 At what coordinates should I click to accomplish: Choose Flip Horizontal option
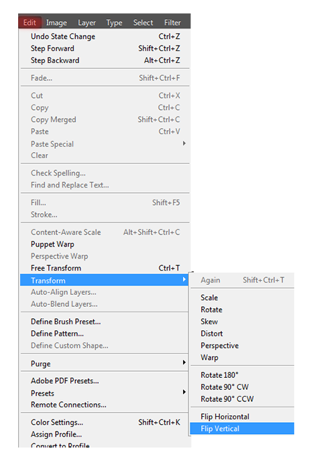(x=242, y=416)
